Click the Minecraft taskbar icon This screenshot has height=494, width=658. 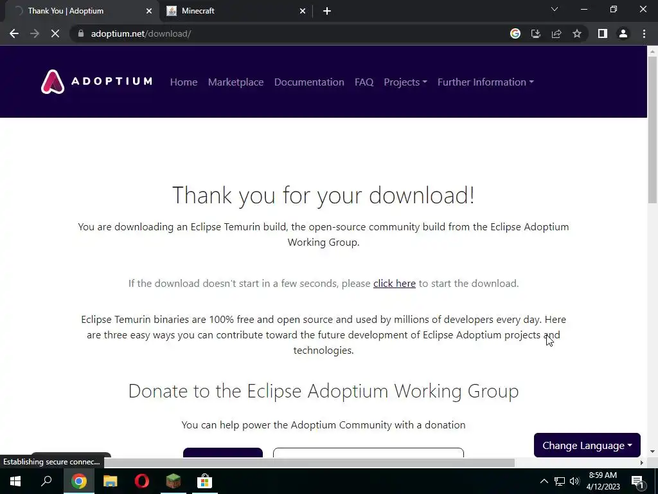pyautogui.click(x=173, y=481)
